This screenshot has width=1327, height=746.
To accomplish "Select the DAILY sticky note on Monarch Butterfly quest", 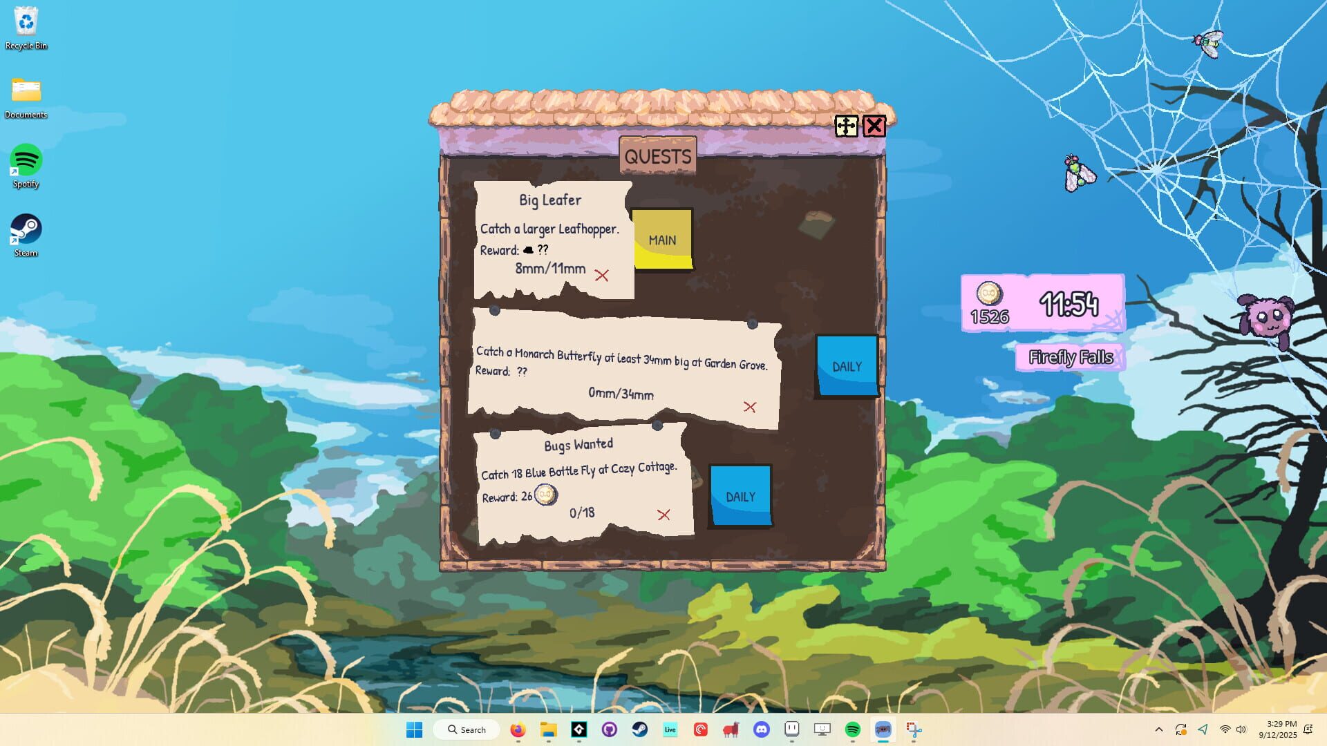I will click(847, 365).
